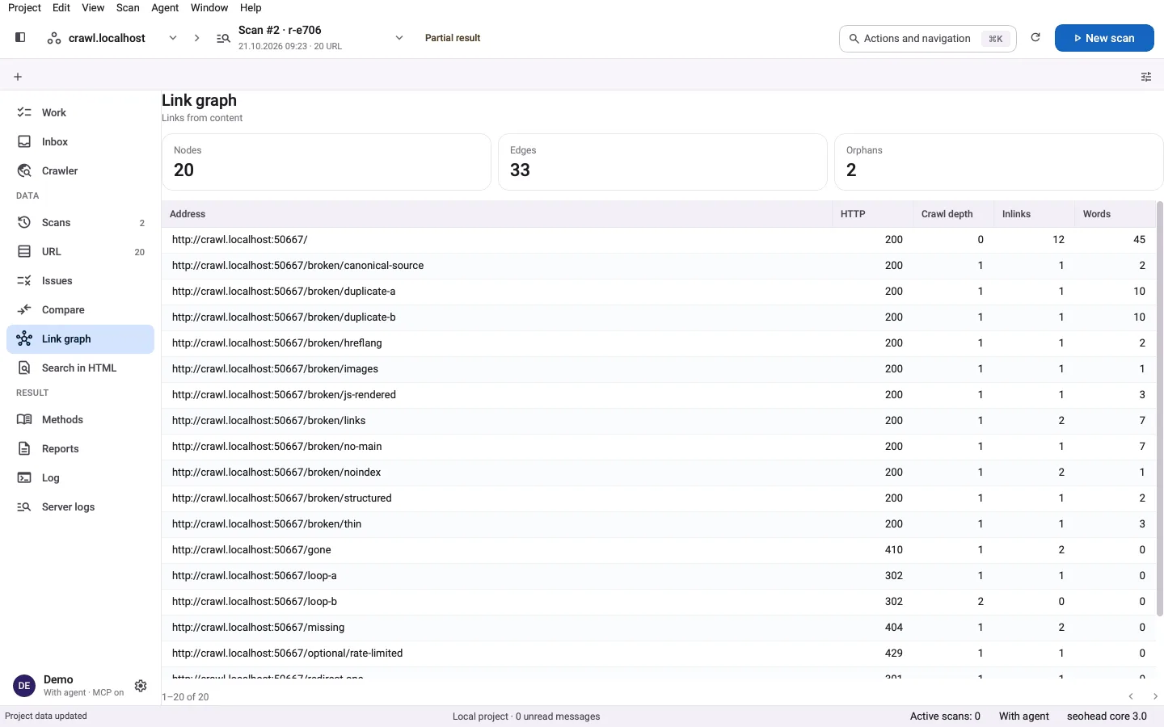Select the optional/rate-limited URL row
This screenshot has height=727, width=1164.
point(659,653)
